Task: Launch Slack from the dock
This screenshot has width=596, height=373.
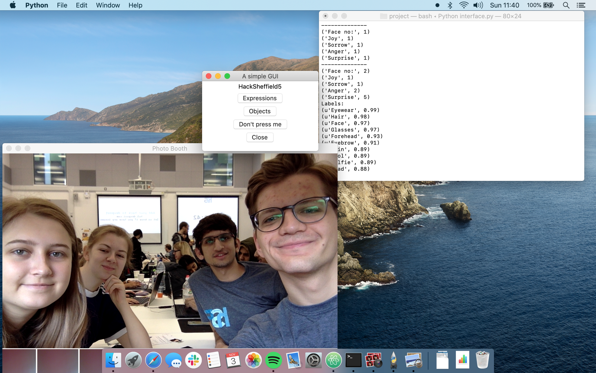Action: (x=193, y=360)
